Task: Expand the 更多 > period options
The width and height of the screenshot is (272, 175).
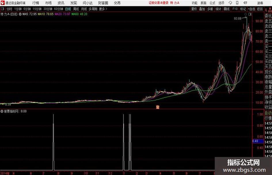Action: pyautogui.click(x=103, y=9)
